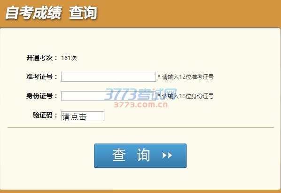Submit the form with the blue 查询 button

point(140,156)
